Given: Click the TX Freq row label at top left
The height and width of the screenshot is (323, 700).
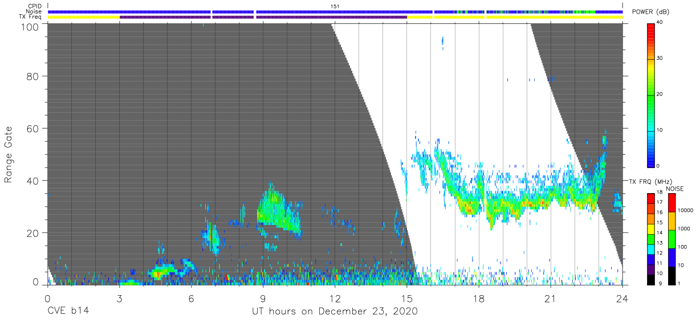Looking at the screenshot, I should tap(31, 17).
